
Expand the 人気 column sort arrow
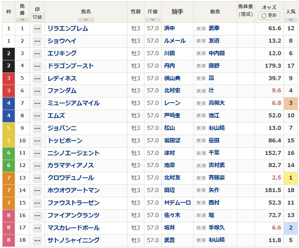pos(291,20)
